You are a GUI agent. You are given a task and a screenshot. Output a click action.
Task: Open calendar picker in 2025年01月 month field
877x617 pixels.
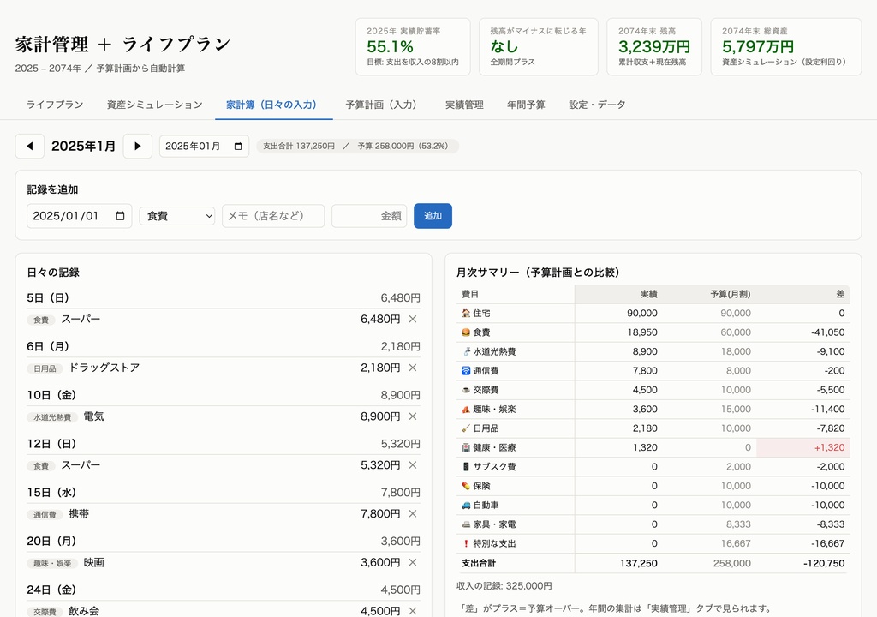coord(238,147)
